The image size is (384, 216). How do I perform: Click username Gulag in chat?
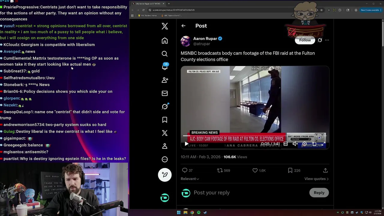click(x=9, y=131)
